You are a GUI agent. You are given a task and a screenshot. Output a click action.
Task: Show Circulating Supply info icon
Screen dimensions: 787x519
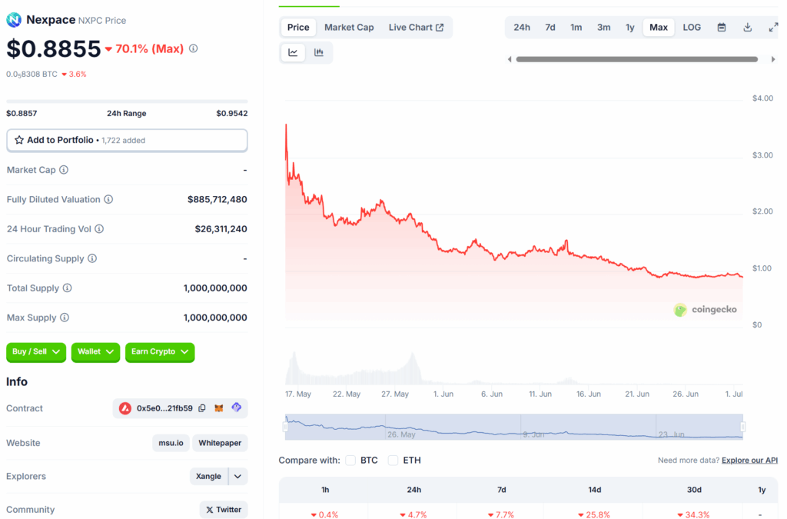pos(92,258)
